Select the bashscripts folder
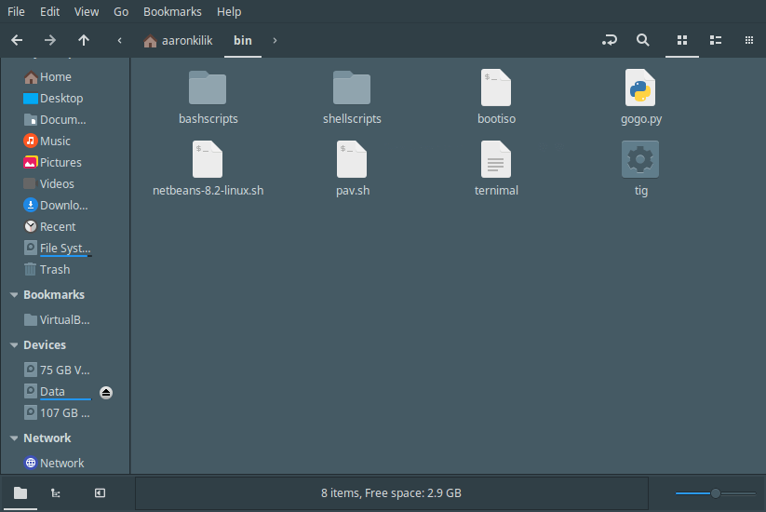 (208, 88)
